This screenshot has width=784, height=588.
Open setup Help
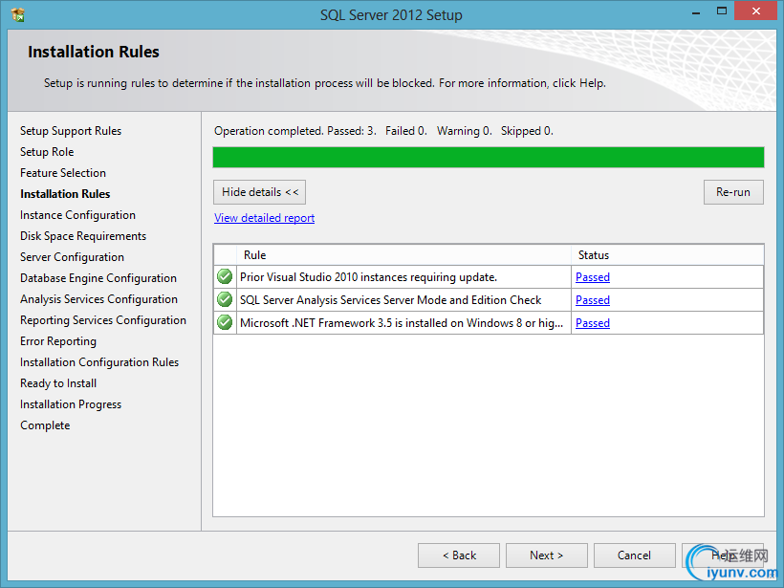[x=723, y=555]
